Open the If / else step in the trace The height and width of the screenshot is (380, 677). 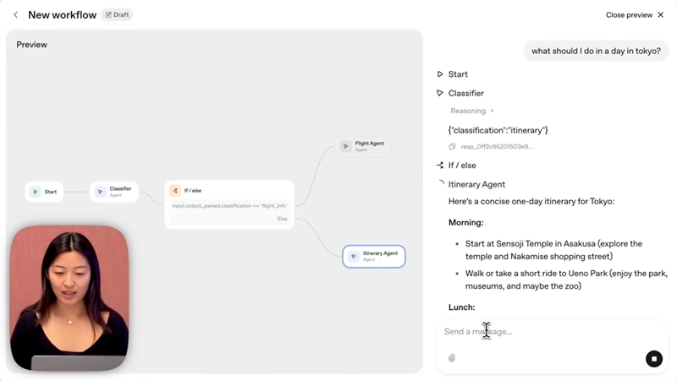pos(461,166)
